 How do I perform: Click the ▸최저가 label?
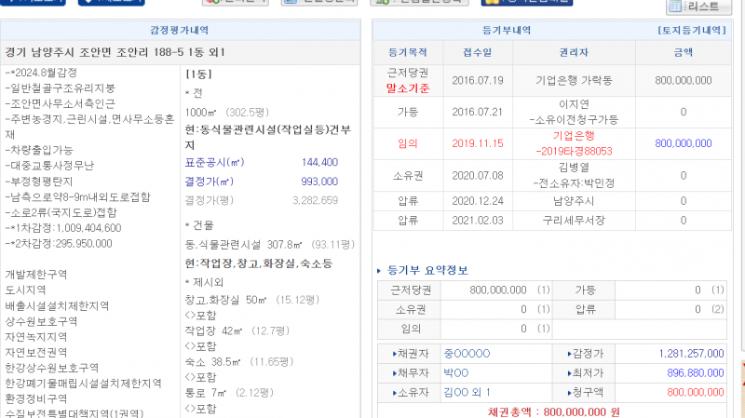point(585,373)
